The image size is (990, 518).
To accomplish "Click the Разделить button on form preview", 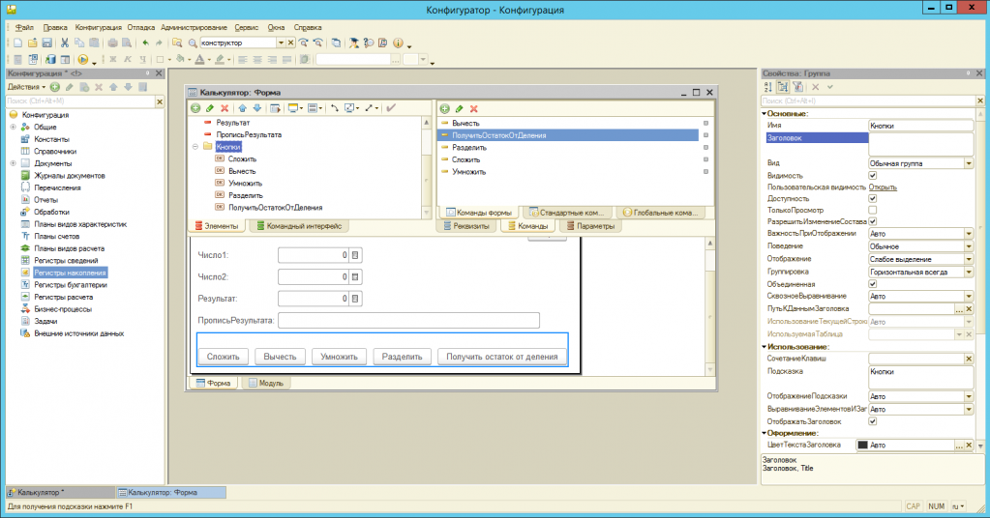I will pos(402,357).
